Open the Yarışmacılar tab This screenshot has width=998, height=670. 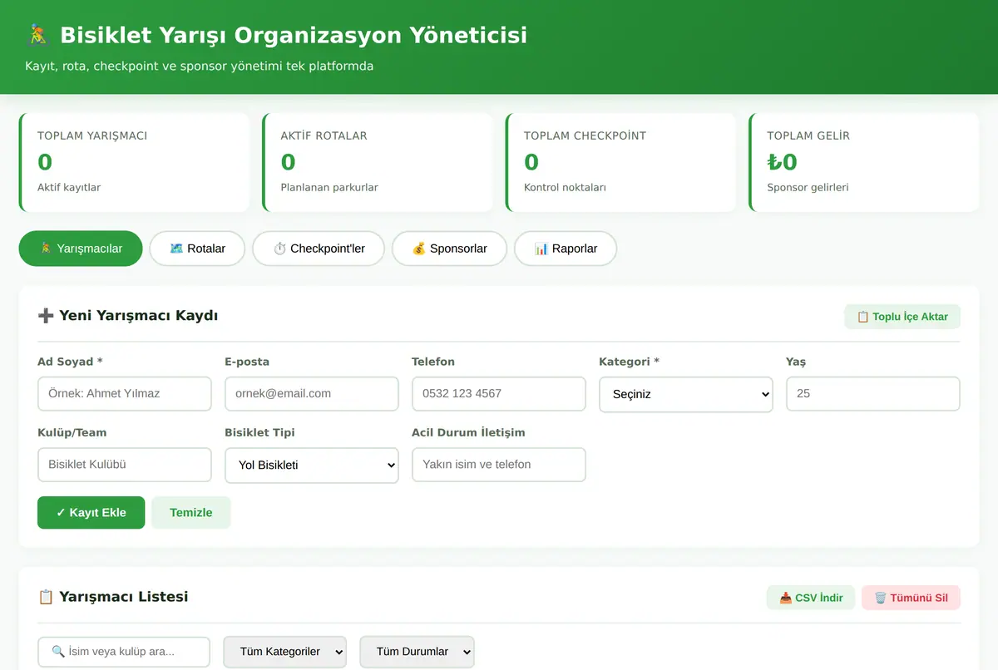point(81,249)
